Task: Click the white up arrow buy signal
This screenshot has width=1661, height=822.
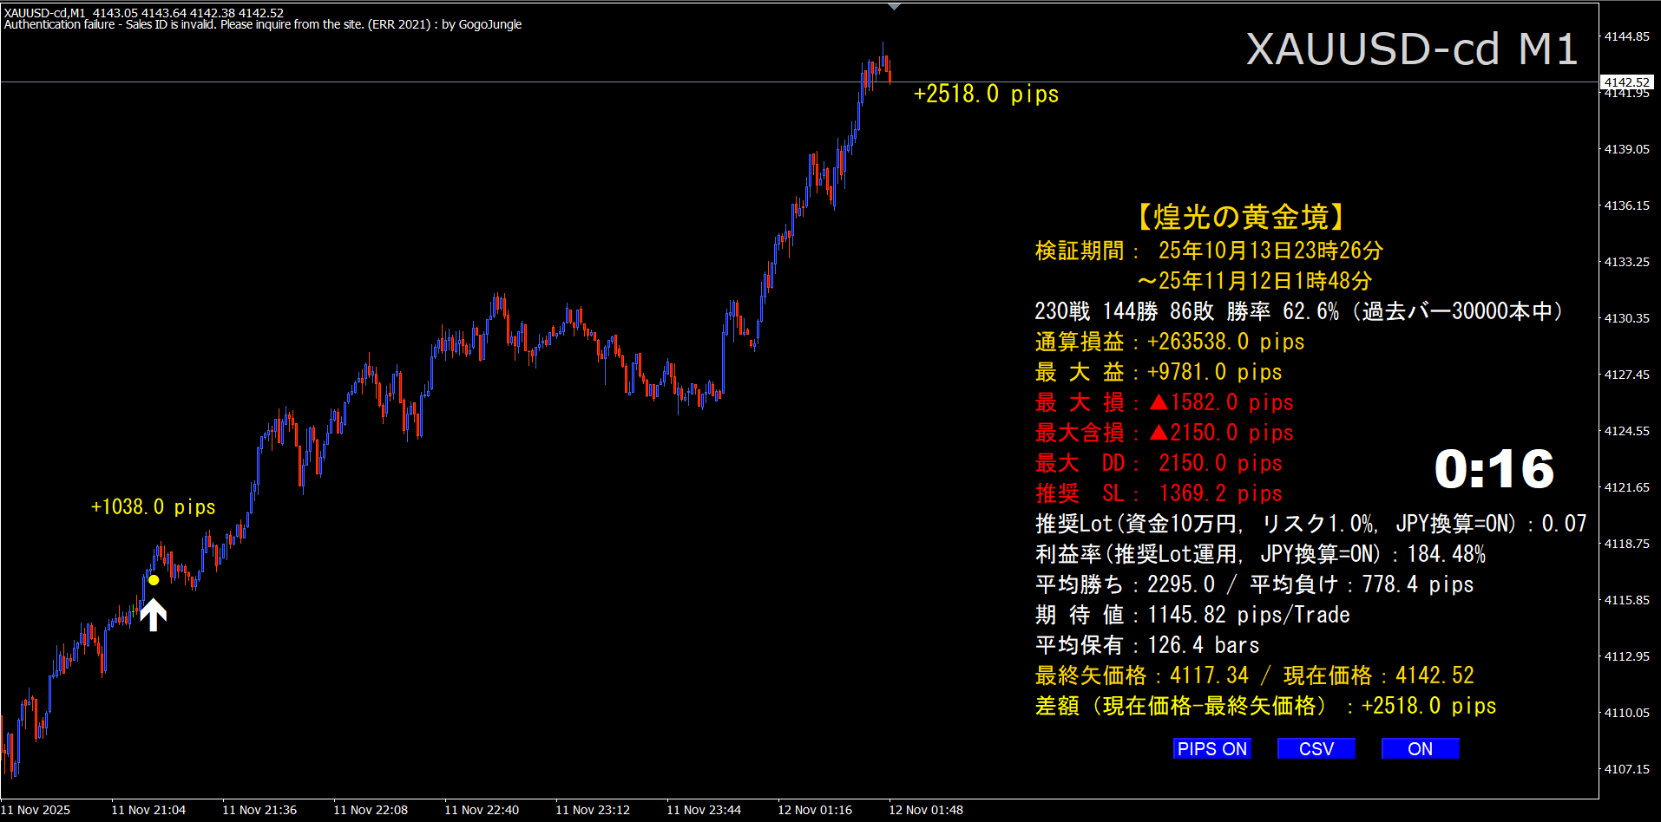Action: click(x=154, y=614)
